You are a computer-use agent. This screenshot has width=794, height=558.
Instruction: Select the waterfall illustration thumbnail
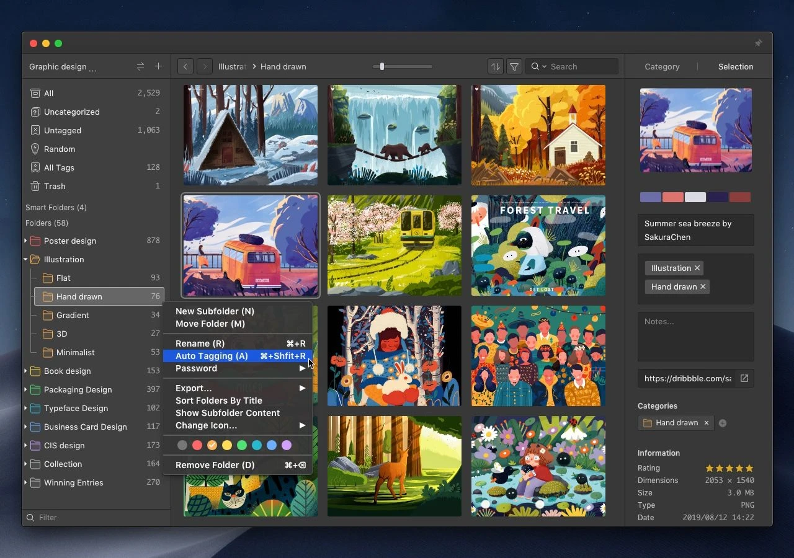click(394, 135)
